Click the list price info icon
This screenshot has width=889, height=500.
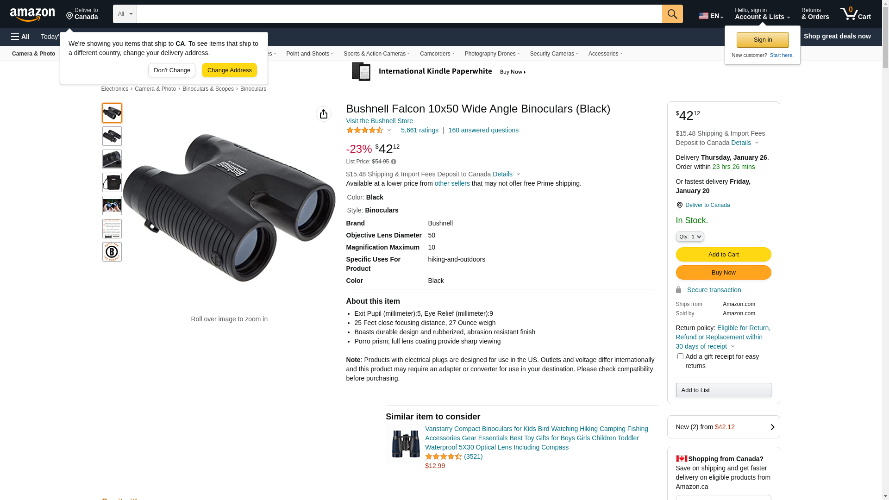coord(394,162)
